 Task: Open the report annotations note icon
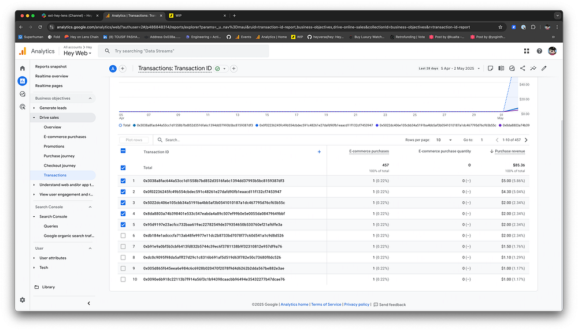click(490, 69)
